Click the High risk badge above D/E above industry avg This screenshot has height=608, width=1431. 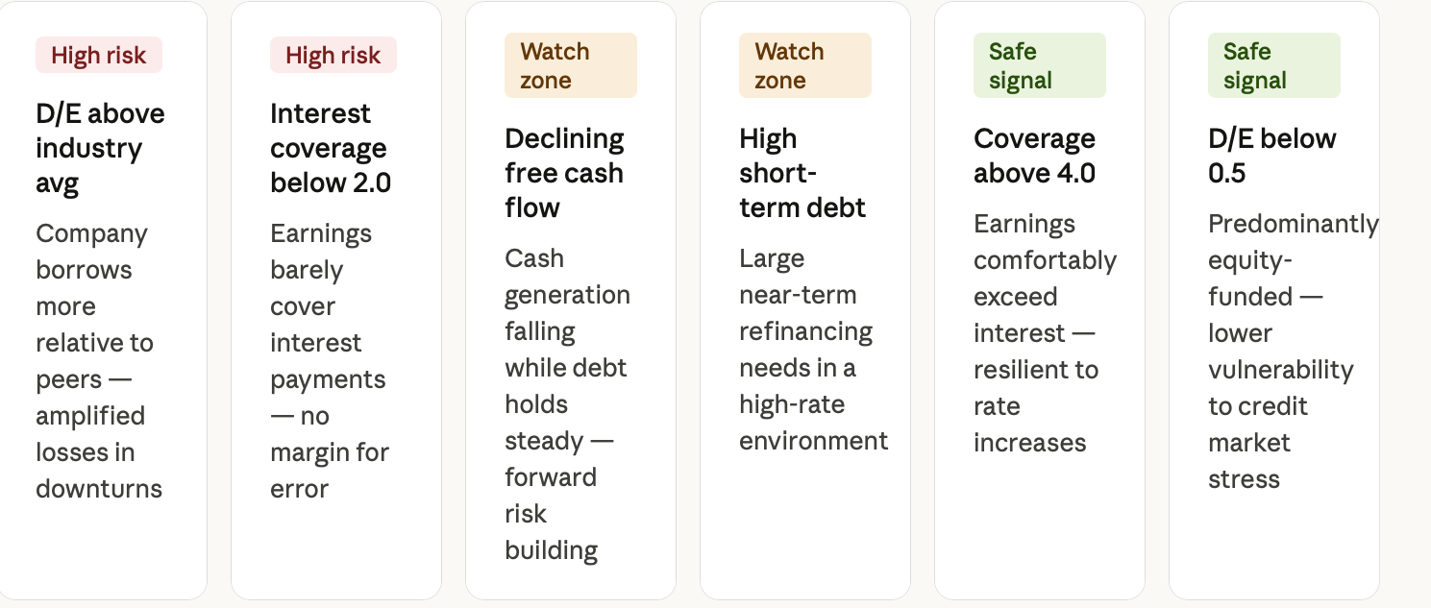coord(99,55)
